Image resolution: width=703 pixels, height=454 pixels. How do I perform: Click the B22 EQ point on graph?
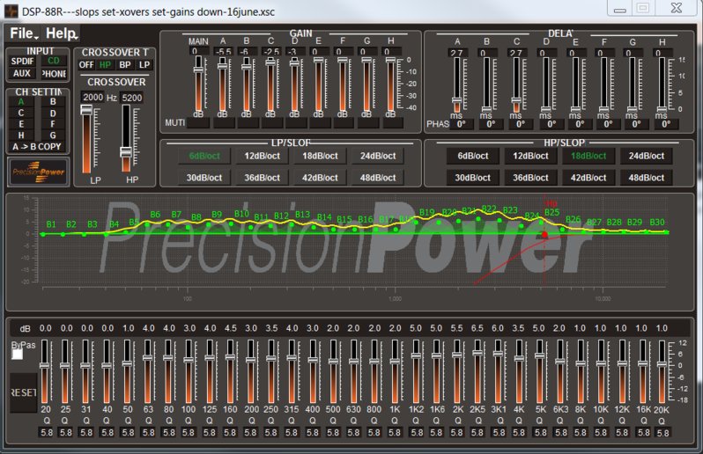478,219
